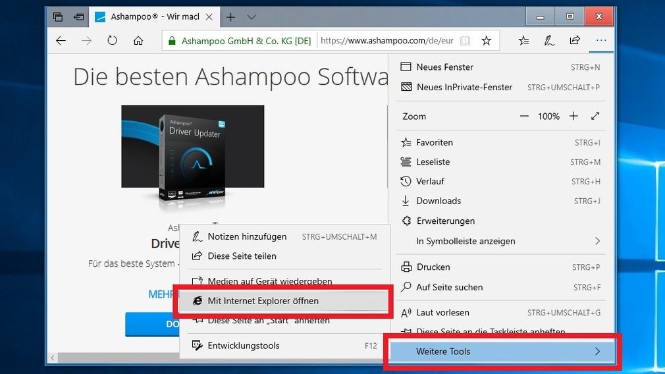Minimize the Edge browser window
This screenshot has height=374, width=665.
[x=540, y=17]
